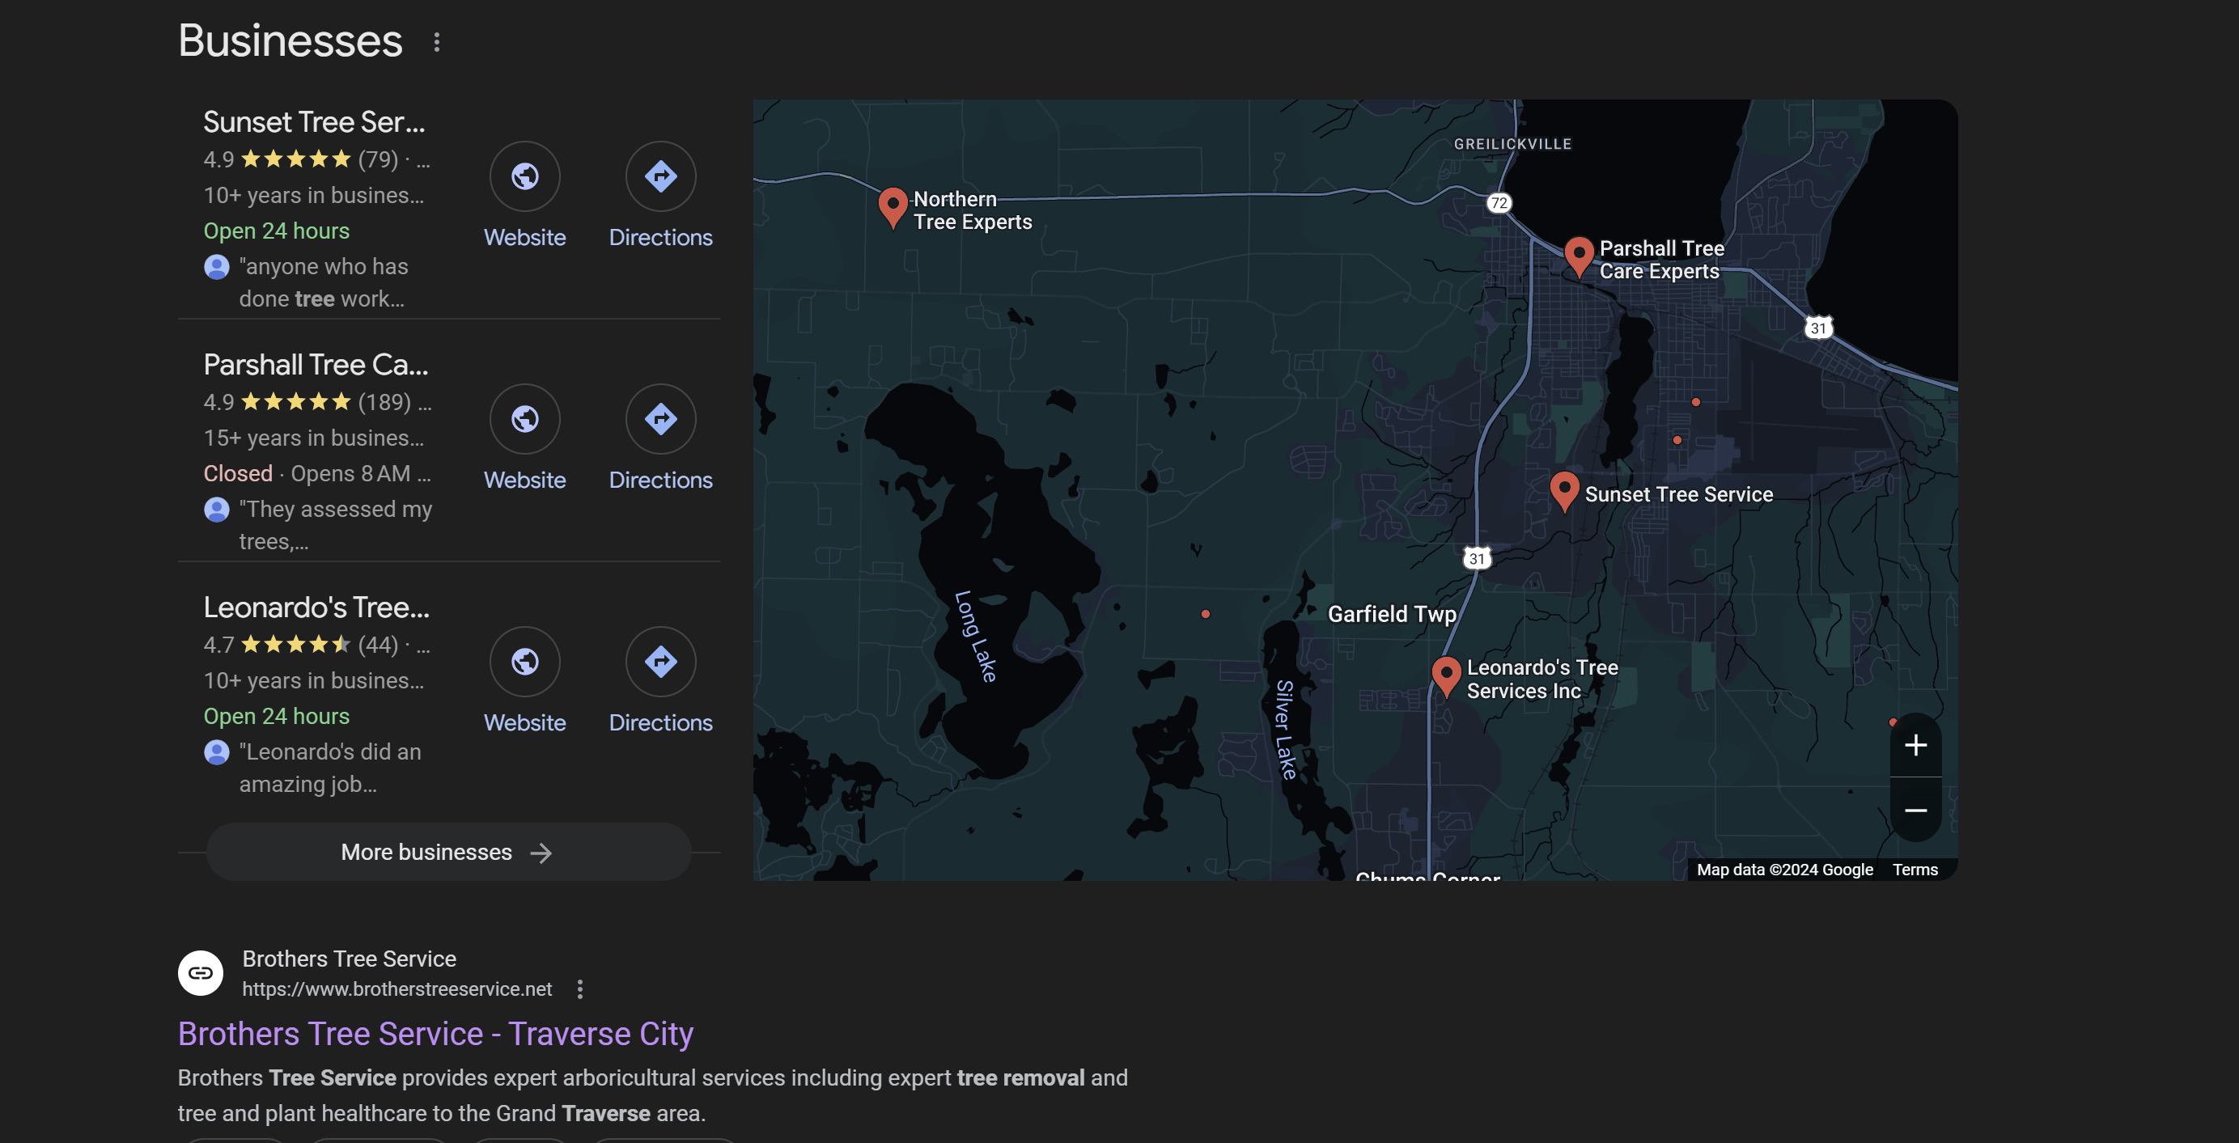Image resolution: width=2239 pixels, height=1143 pixels.
Task: Select Parshall Tree Care Experts map pin
Action: (1579, 256)
